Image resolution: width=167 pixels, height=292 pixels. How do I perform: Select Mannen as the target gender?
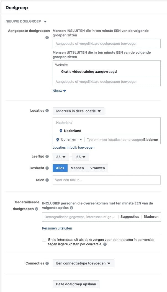coord(77,168)
